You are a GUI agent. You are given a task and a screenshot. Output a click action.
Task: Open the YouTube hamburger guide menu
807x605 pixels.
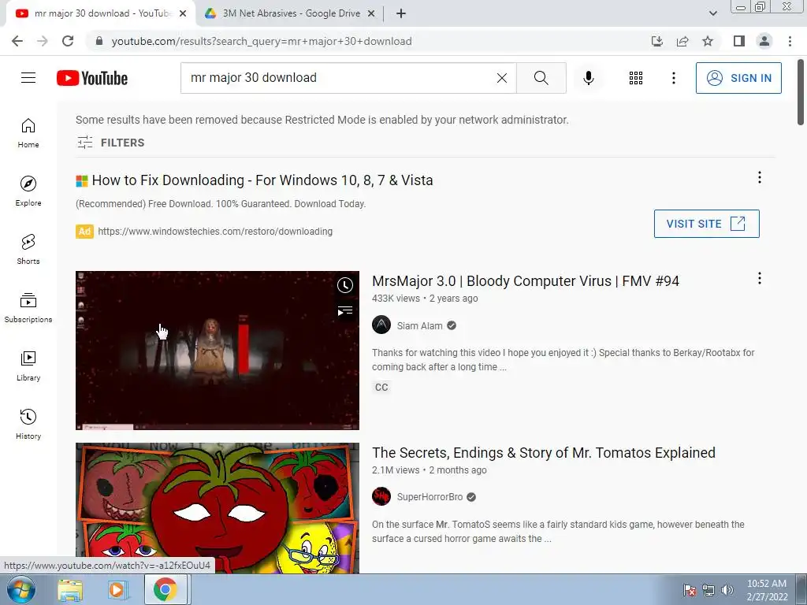pos(28,78)
